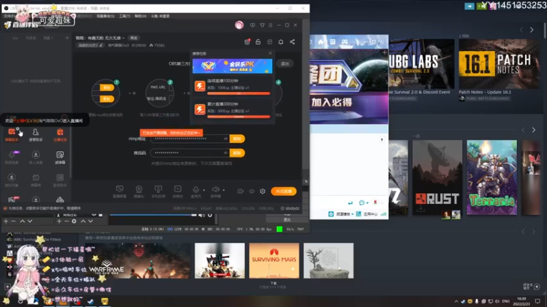The height and width of the screenshot is (307, 547).
Task: Click the record camera icon near settings
Action: coord(241,191)
